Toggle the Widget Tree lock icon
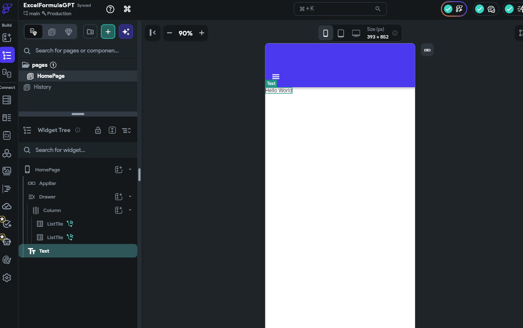Screen dimensions: 523x328 tap(98, 130)
